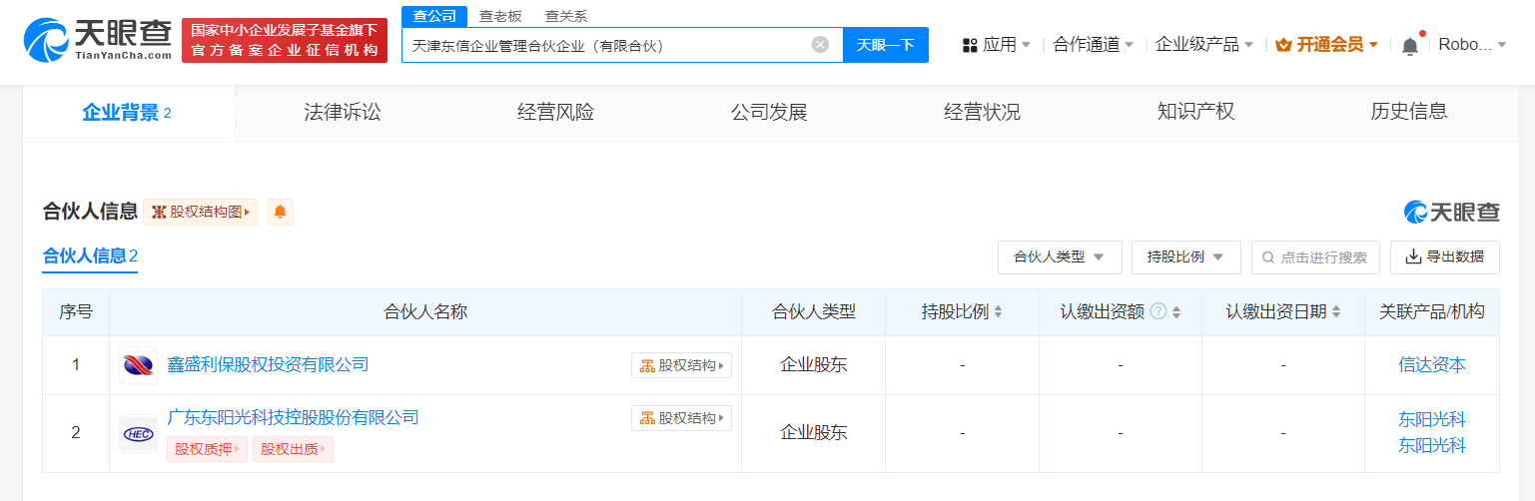Open 持股比例 filter dropdown
1535x501 pixels.
(x=1186, y=257)
